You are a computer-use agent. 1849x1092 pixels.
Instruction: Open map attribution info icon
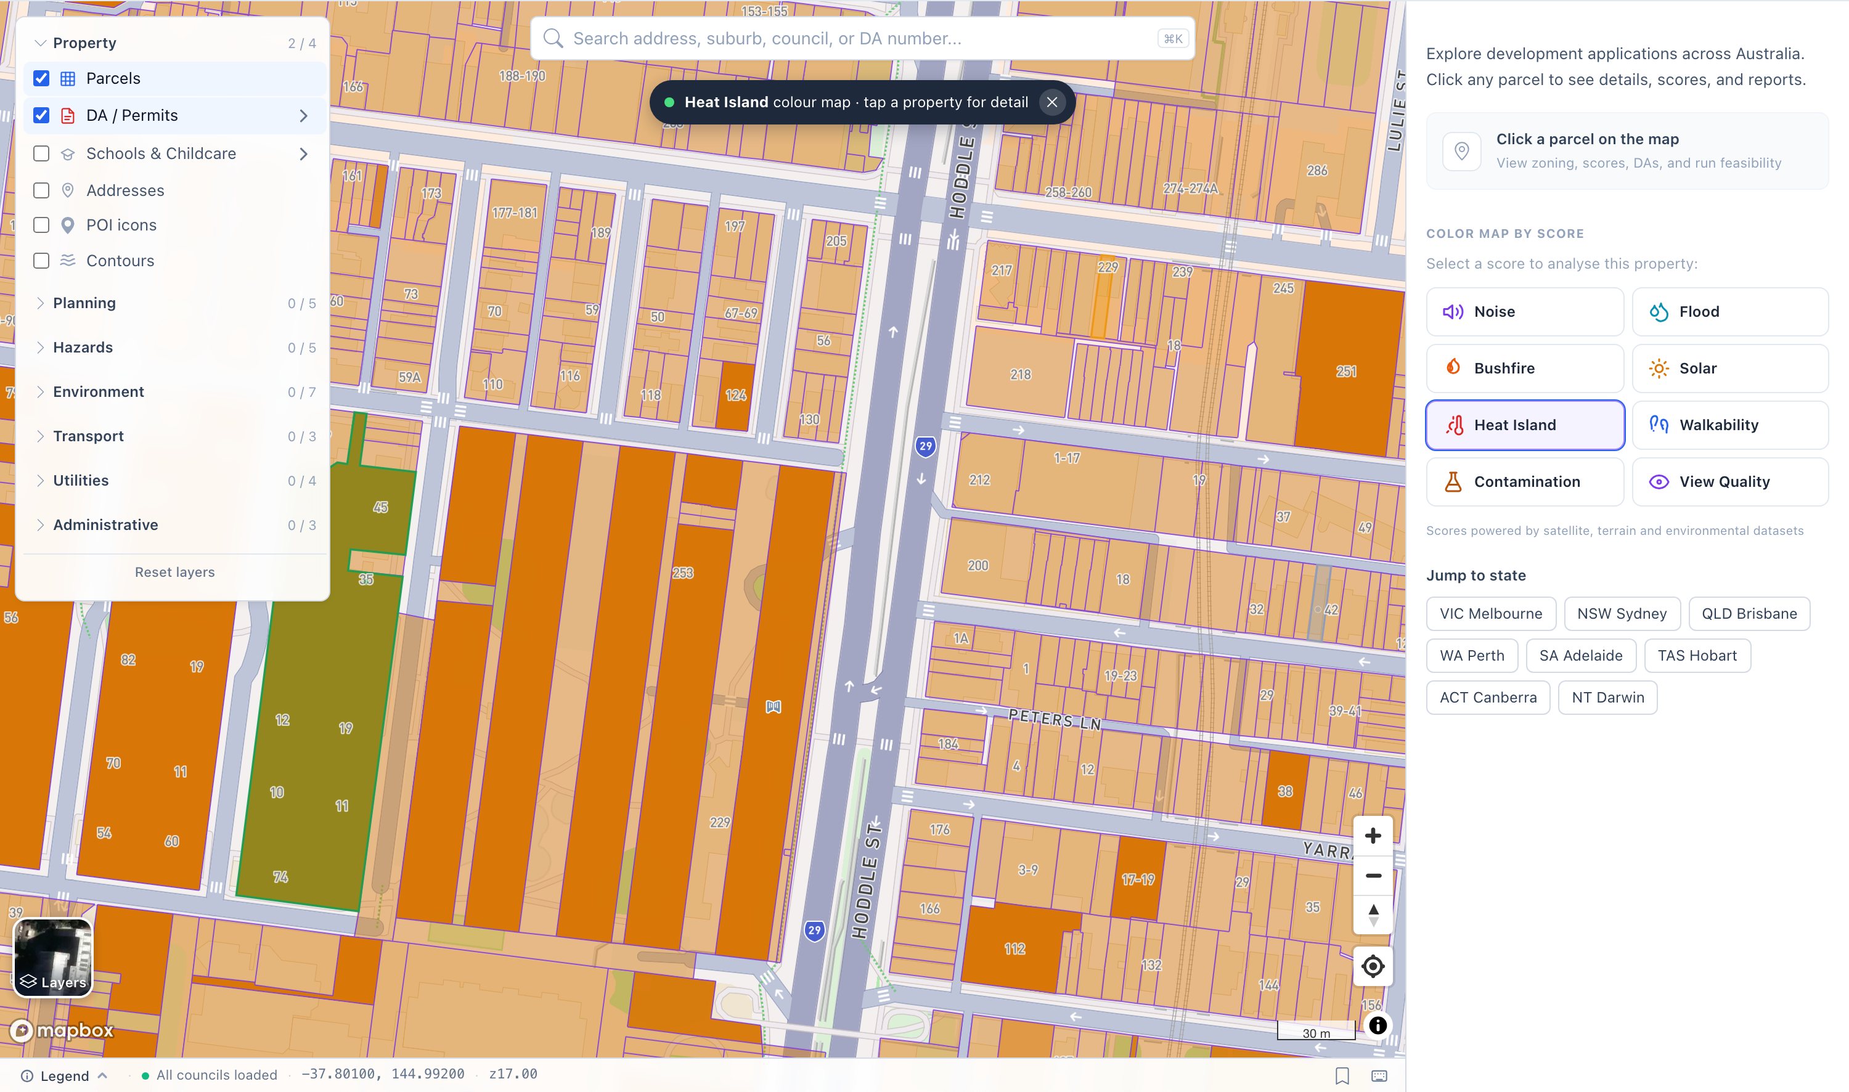point(1378,1026)
